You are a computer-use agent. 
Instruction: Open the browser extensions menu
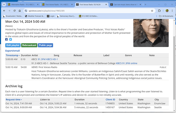[159, 11]
